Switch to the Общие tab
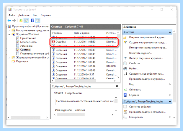 click(58, 93)
